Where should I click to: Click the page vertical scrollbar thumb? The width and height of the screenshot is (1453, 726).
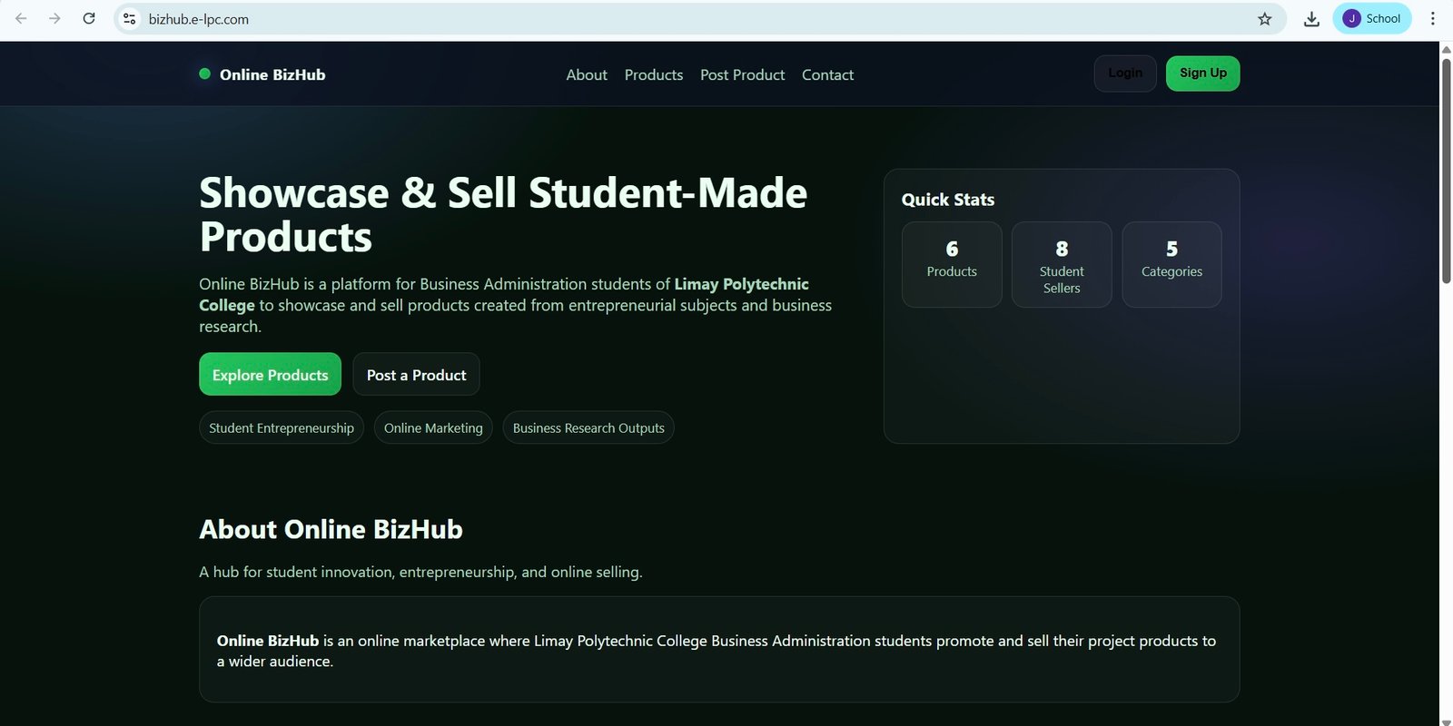tap(1446, 171)
